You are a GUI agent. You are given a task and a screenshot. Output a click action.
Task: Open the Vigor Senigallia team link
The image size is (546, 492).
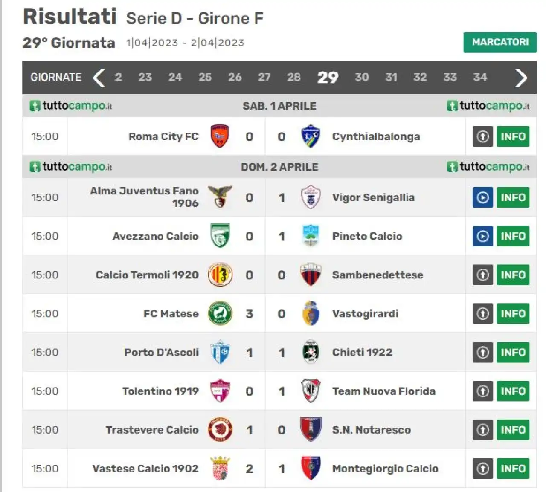373,197
